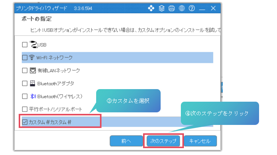Check the 平行ポート/シリアルポート checkbox
The image size is (277, 155).
[x=25, y=109]
